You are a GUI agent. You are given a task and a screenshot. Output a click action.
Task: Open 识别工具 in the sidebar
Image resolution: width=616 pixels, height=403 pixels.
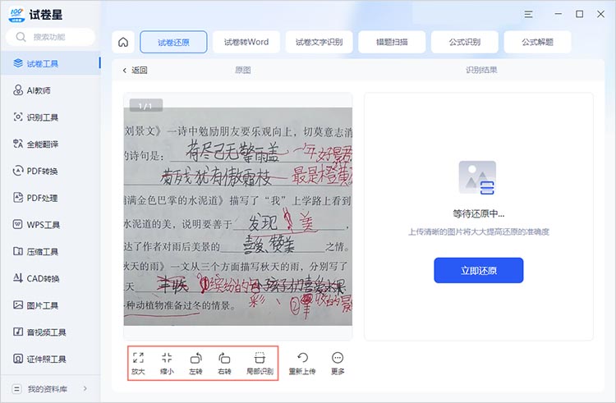[50, 117]
